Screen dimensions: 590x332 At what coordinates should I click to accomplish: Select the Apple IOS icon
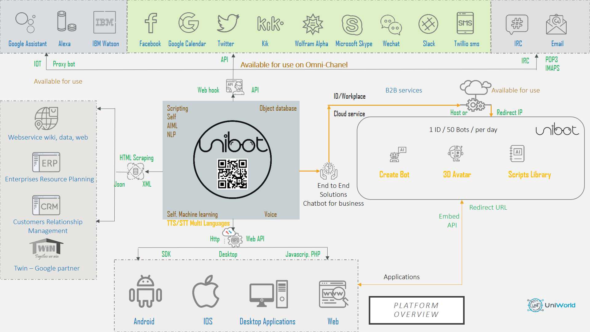(x=206, y=291)
